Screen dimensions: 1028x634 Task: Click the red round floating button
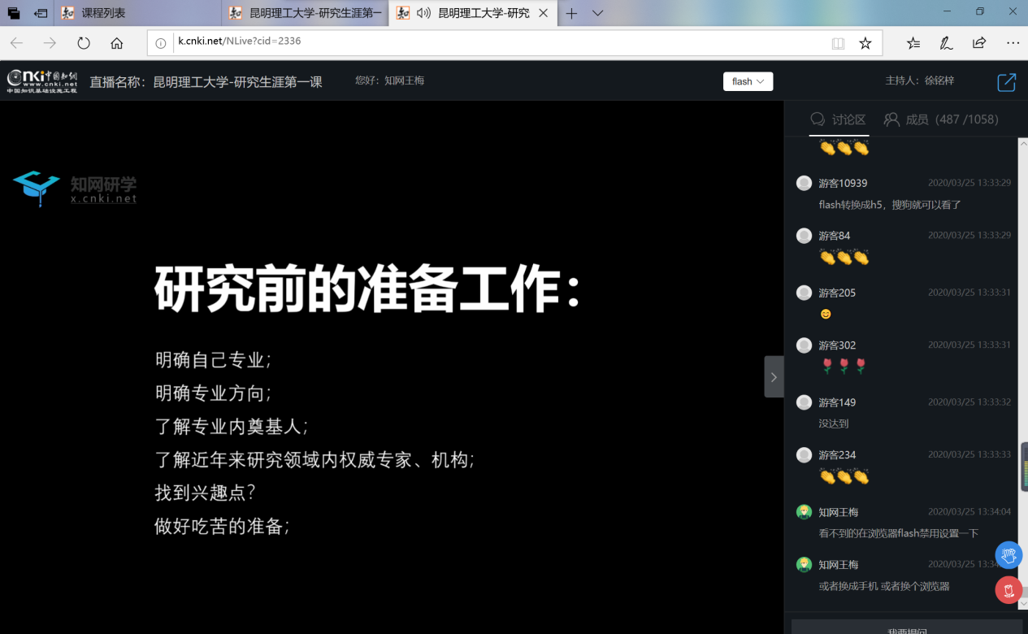(1008, 590)
